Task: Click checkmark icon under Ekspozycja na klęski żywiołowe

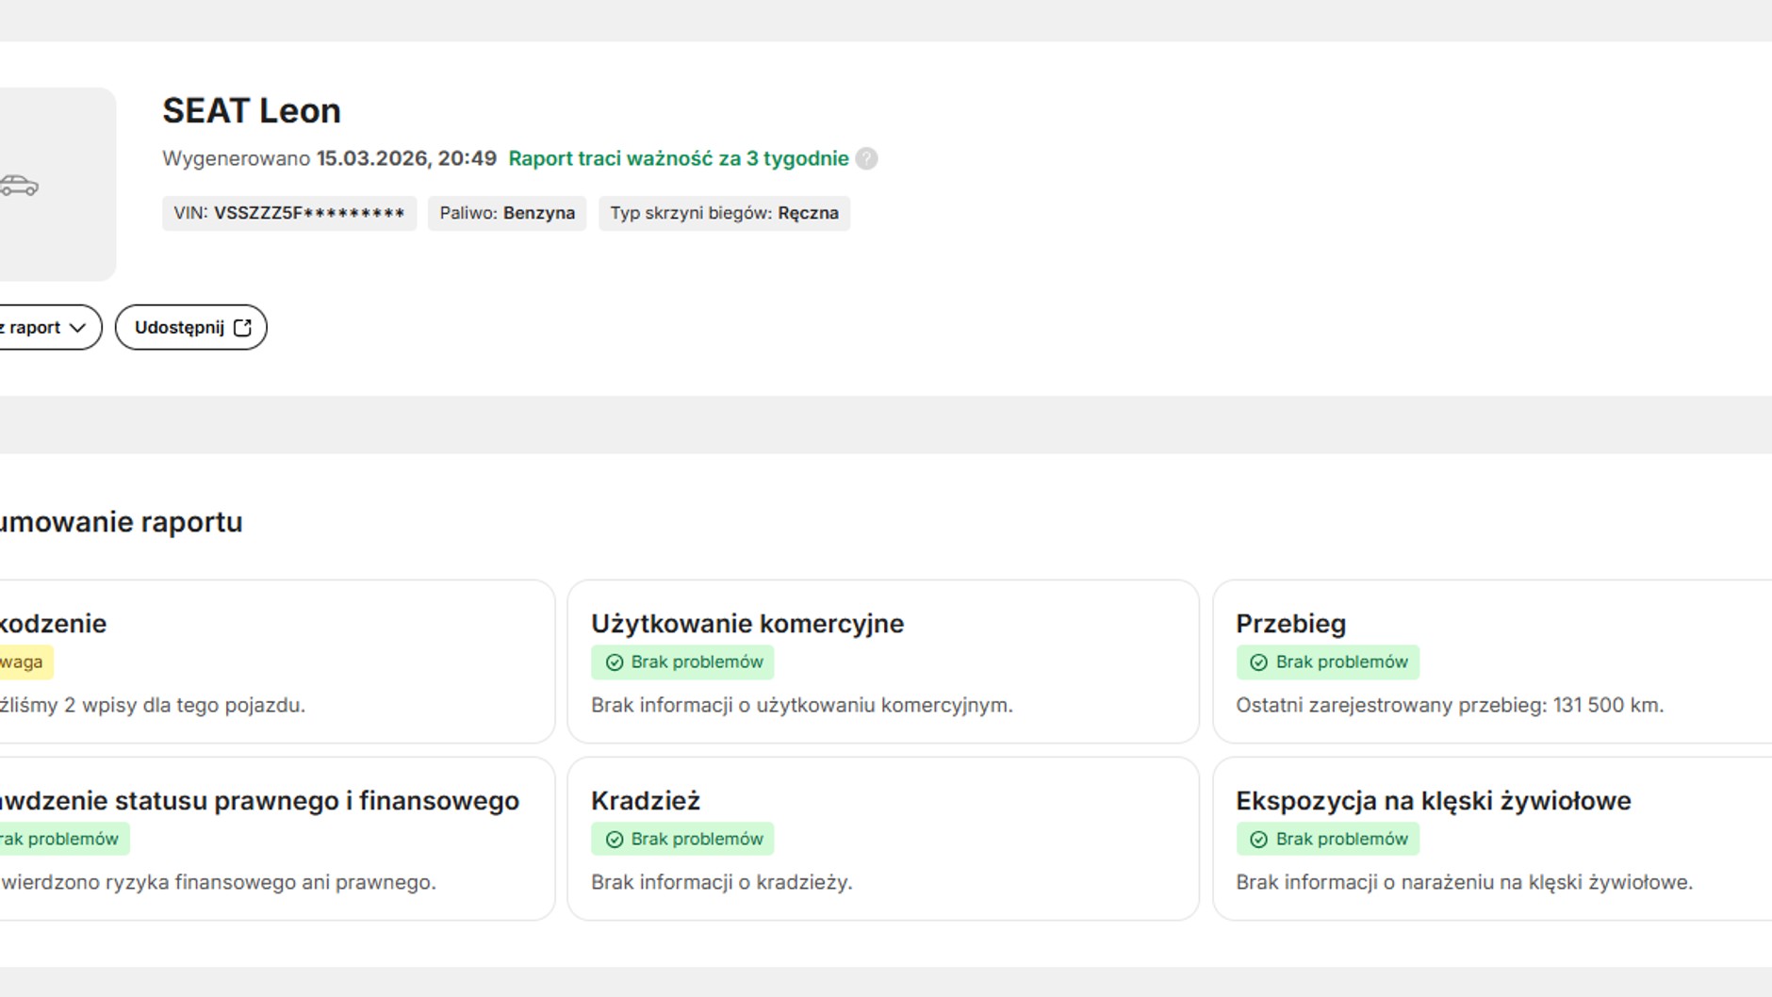Action: tap(1258, 840)
